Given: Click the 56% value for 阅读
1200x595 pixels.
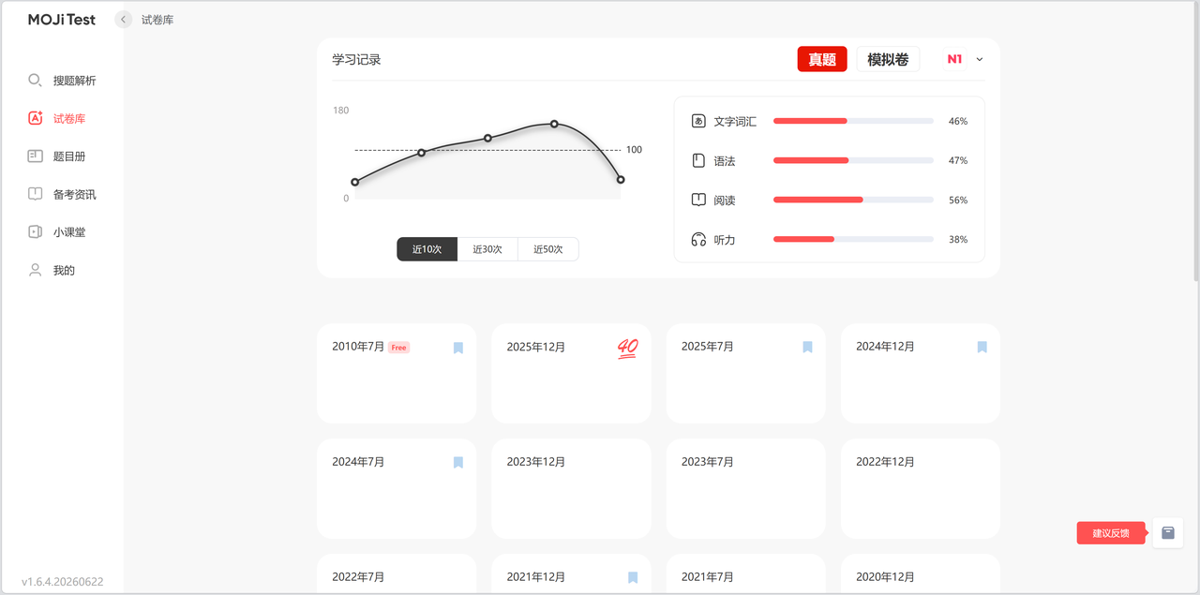Looking at the screenshot, I should pos(958,200).
